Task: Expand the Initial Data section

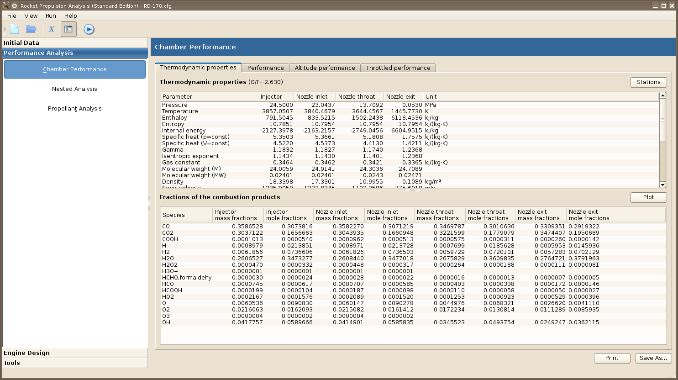Action: click(75, 42)
